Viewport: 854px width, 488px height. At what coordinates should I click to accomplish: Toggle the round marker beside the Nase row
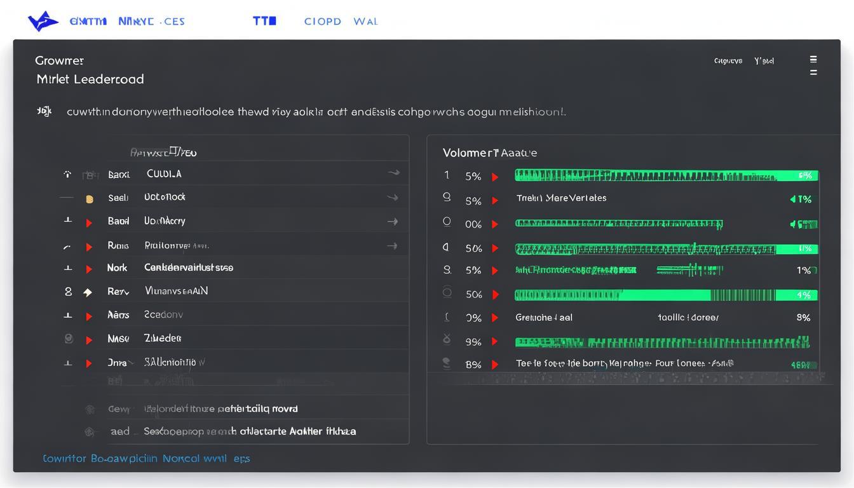click(x=69, y=339)
